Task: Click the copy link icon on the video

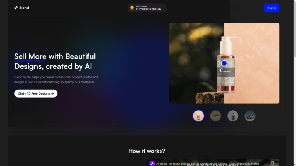Action: point(272,163)
